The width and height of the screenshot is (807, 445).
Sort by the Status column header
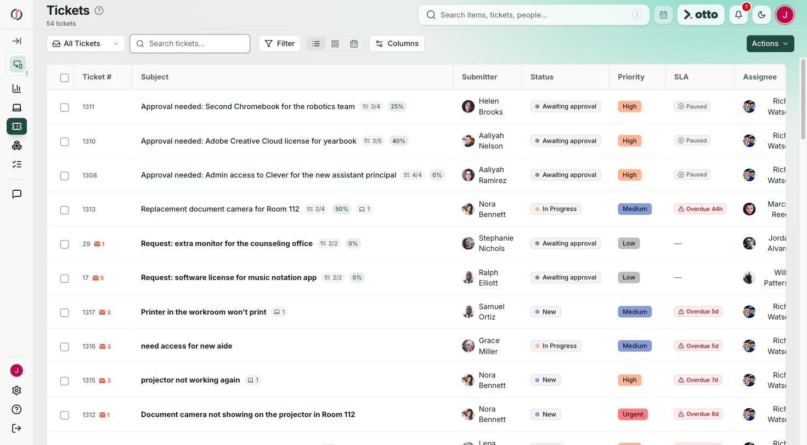click(542, 77)
